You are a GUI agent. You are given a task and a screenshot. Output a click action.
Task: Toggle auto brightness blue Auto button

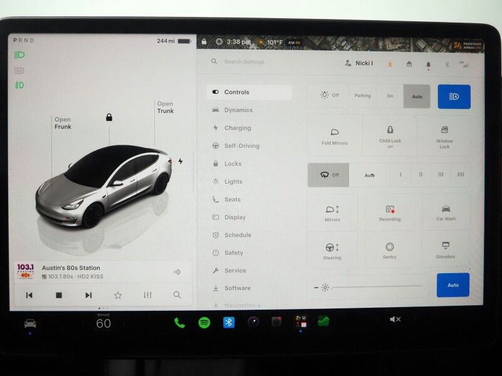click(x=452, y=285)
